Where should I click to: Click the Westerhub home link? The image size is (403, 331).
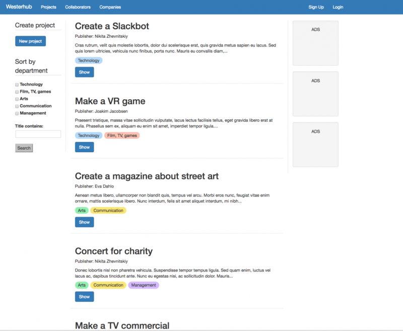(x=18, y=7)
